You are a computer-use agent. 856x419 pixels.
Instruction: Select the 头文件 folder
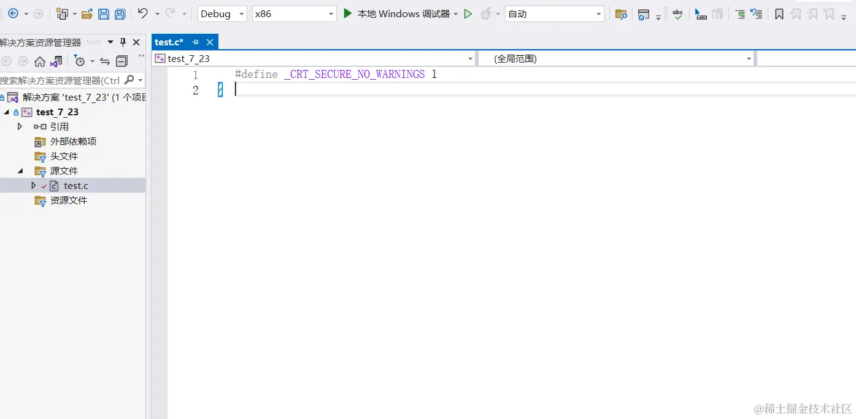point(64,156)
